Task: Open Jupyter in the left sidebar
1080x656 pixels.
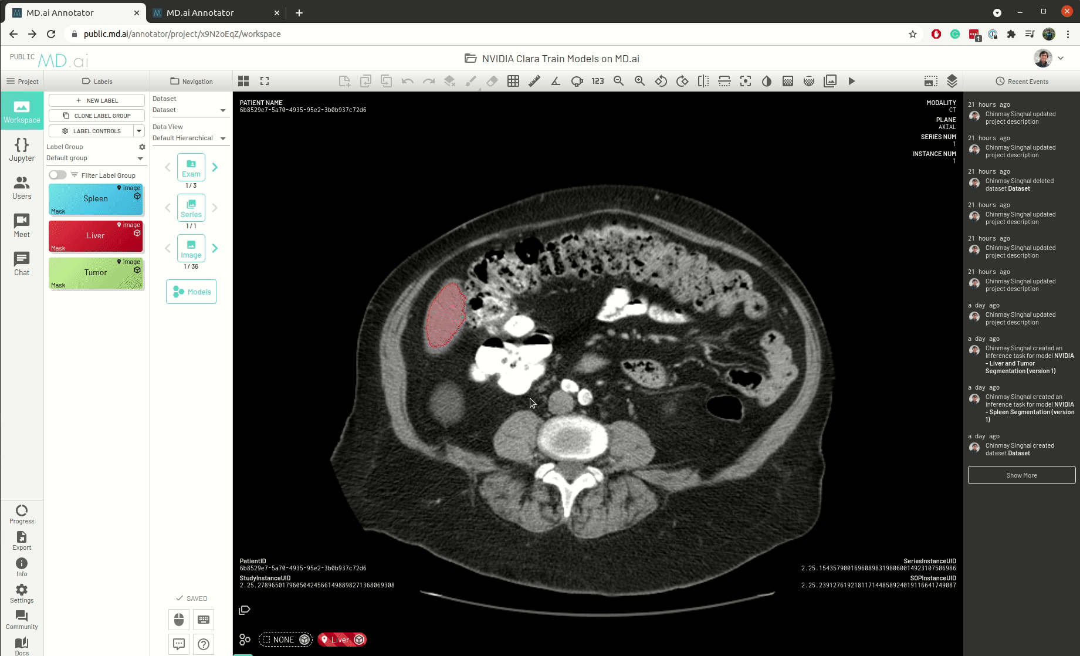Action: pyautogui.click(x=22, y=149)
